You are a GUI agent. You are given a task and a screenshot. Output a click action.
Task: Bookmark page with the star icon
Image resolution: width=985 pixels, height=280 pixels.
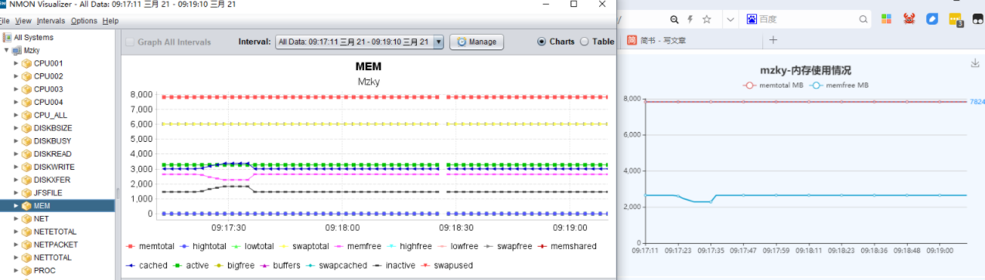pyautogui.click(x=707, y=19)
